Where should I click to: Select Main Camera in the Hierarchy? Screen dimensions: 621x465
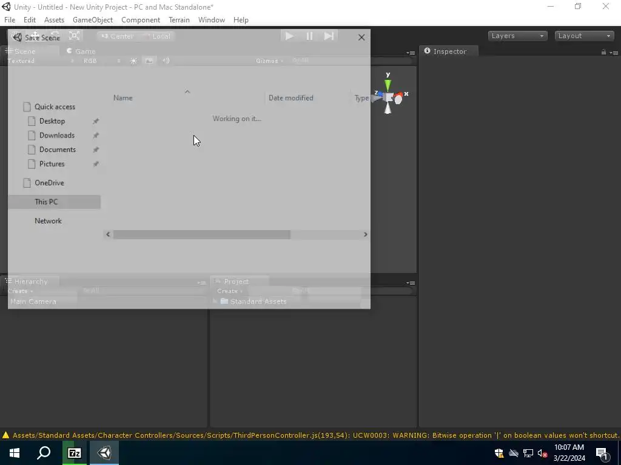click(33, 302)
